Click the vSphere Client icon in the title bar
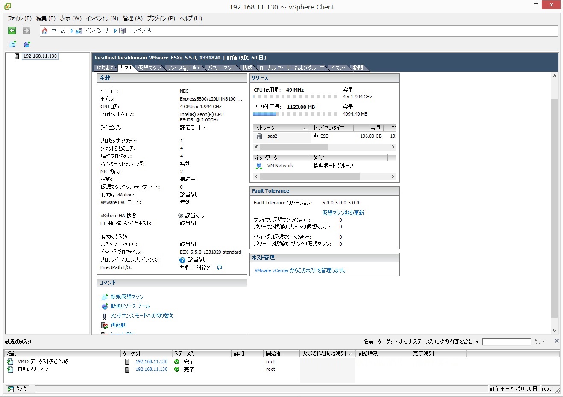Viewport: 563px width, 397px height. pyautogui.click(x=7, y=6)
